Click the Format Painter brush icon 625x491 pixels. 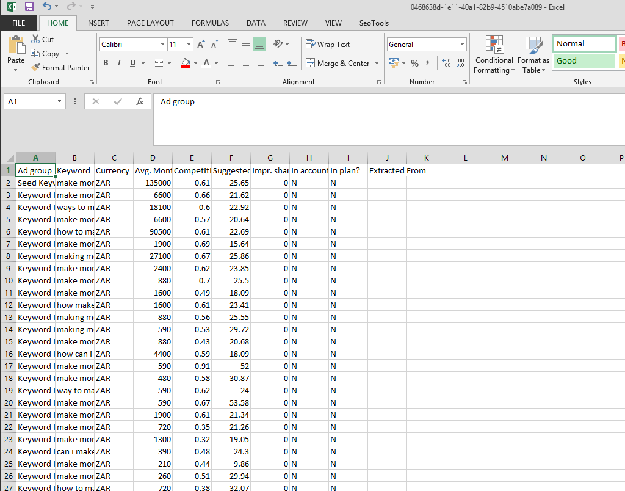coord(36,68)
